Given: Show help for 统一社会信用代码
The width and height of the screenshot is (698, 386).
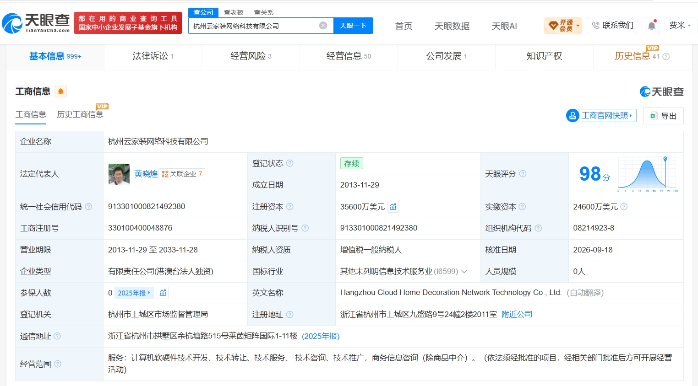Looking at the screenshot, I should click(88, 207).
